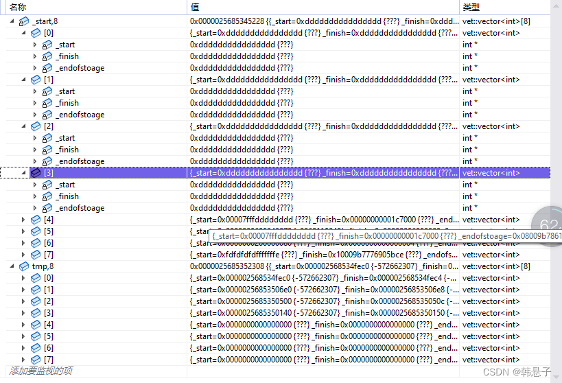Image resolution: width=562 pixels, height=383 pixels.
Task: Expand element [0] under tmp,8
Action: [x=23, y=278]
